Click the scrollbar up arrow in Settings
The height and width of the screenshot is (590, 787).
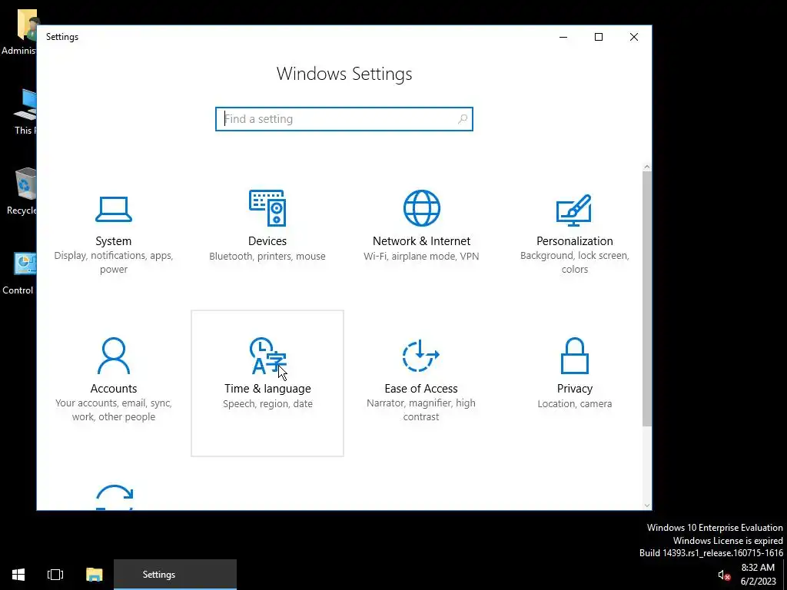click(646, 167)
